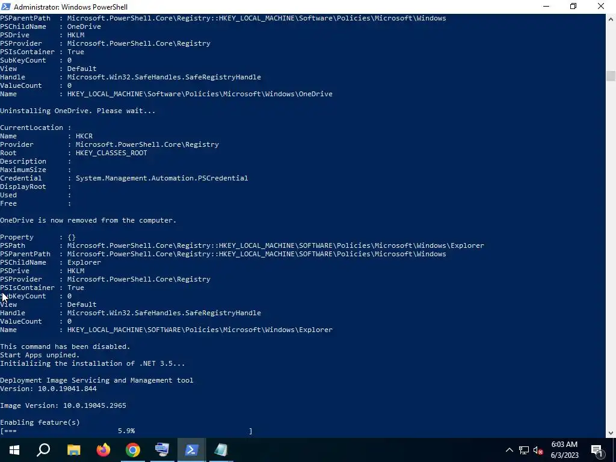Image resolution: width=616 pixels, height=462 pixels.
Task: Open the network status tray icon
Action: (524, 450)
